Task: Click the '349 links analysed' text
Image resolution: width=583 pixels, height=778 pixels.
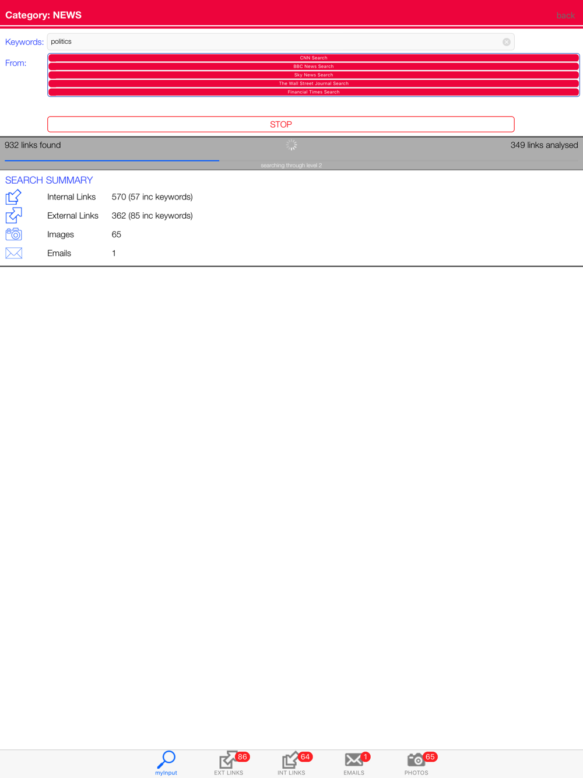Action: [x=544, y=145]
